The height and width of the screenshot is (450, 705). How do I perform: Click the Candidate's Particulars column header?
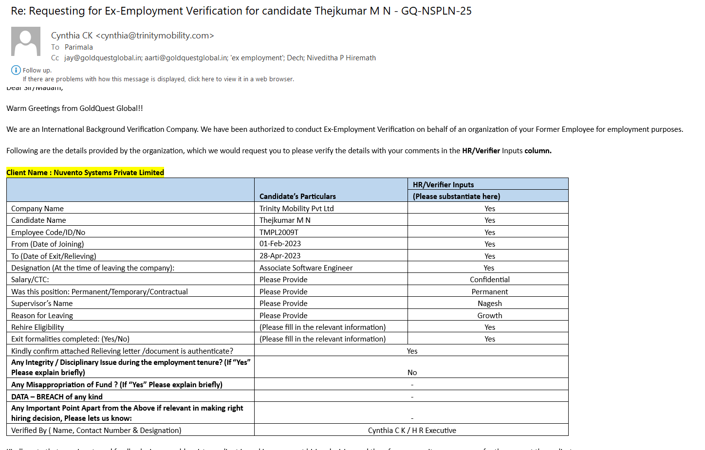tap(297, 197)
